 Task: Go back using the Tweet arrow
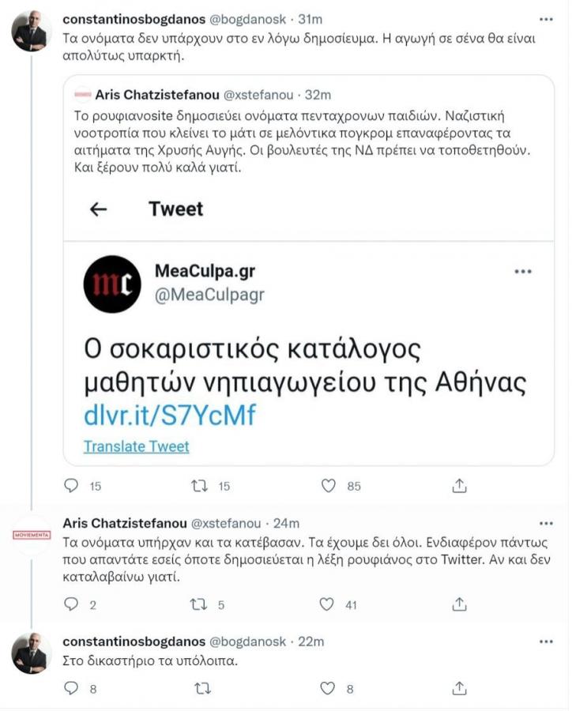click(x=98, y=209)
